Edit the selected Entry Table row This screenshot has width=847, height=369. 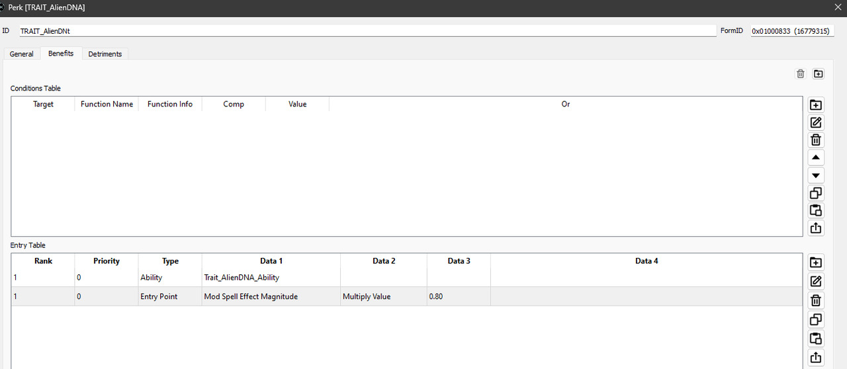pyautogui.click(x=816, y=282)
